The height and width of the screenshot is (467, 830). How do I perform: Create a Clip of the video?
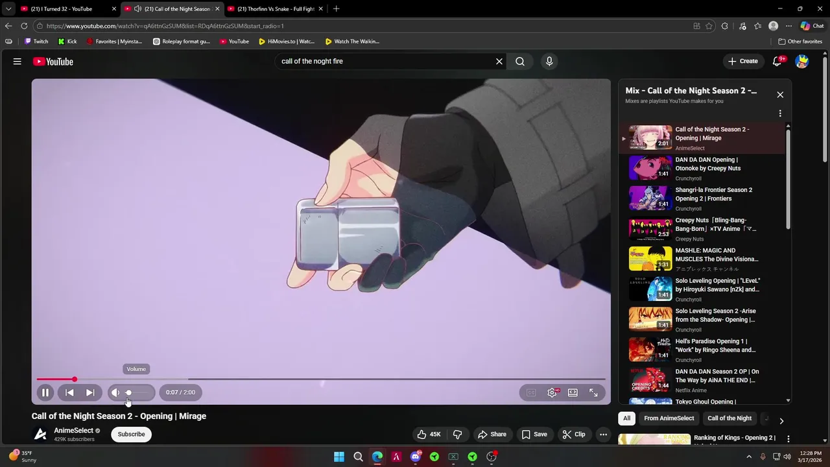click(x=574, y=435)
